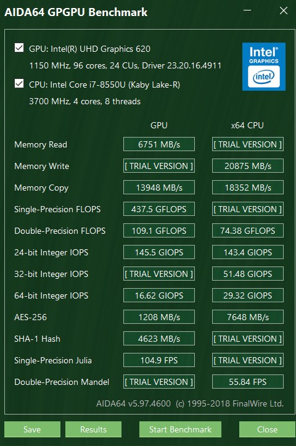The image size is (296, 446).
Task: Click the Intel Graphics logo
Action: tap(263, 67)
